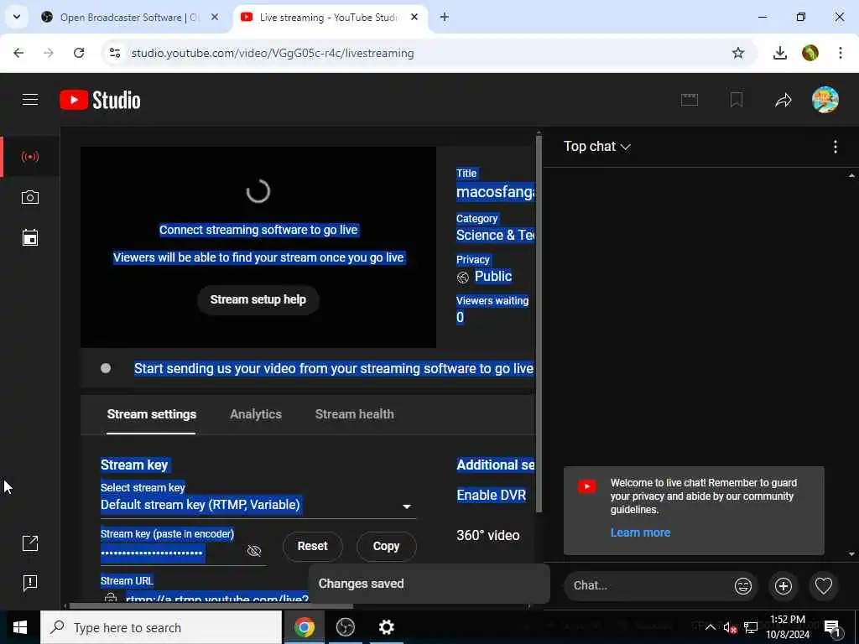
Task: Click the Science & Tech category text
Action: (495, 235)
